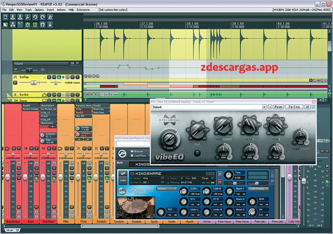Click the Open Project upload-arrow icon
This screenshot has height=234, width=333.
pyautogui.click(x=13, y=17)
